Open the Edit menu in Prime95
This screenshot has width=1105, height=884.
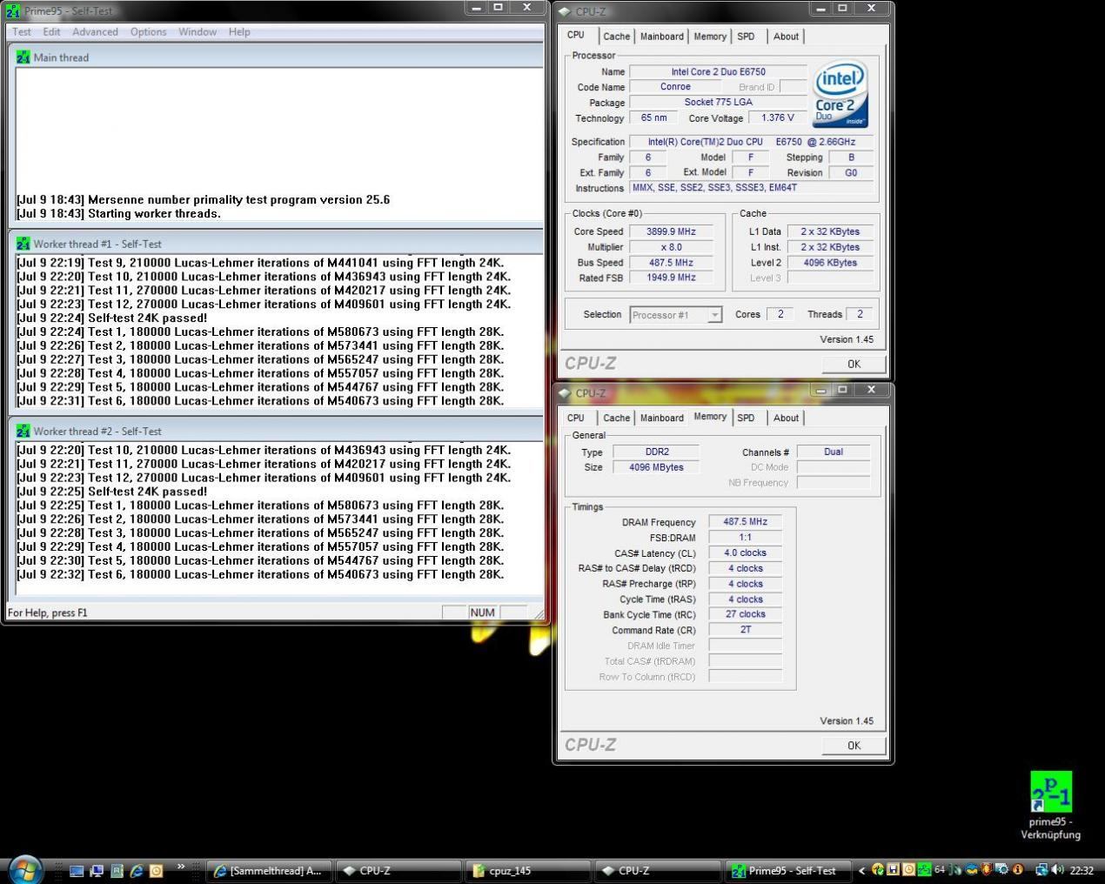coord(52,32)
